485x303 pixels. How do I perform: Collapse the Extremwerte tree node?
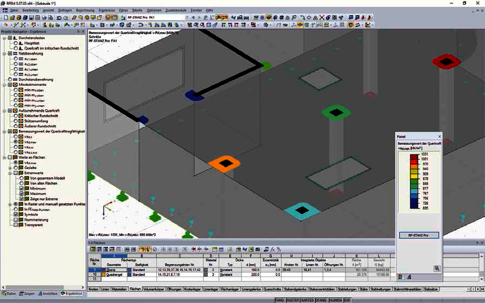(x=10, y=173)
